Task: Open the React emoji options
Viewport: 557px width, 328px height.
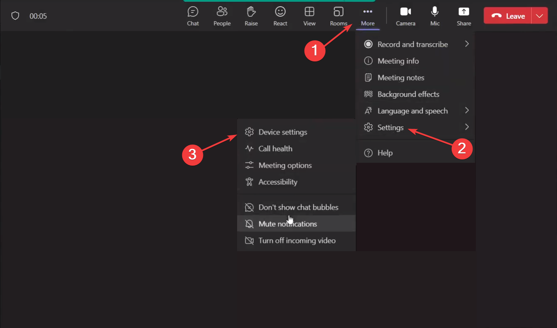Action: (x=280, y=16)
